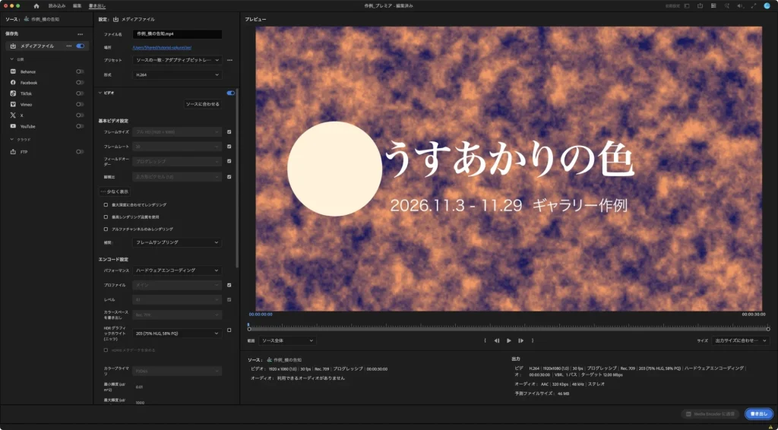Enable the FTP upload toggle
The image size is (778, 430).
(x=80, y=152)
